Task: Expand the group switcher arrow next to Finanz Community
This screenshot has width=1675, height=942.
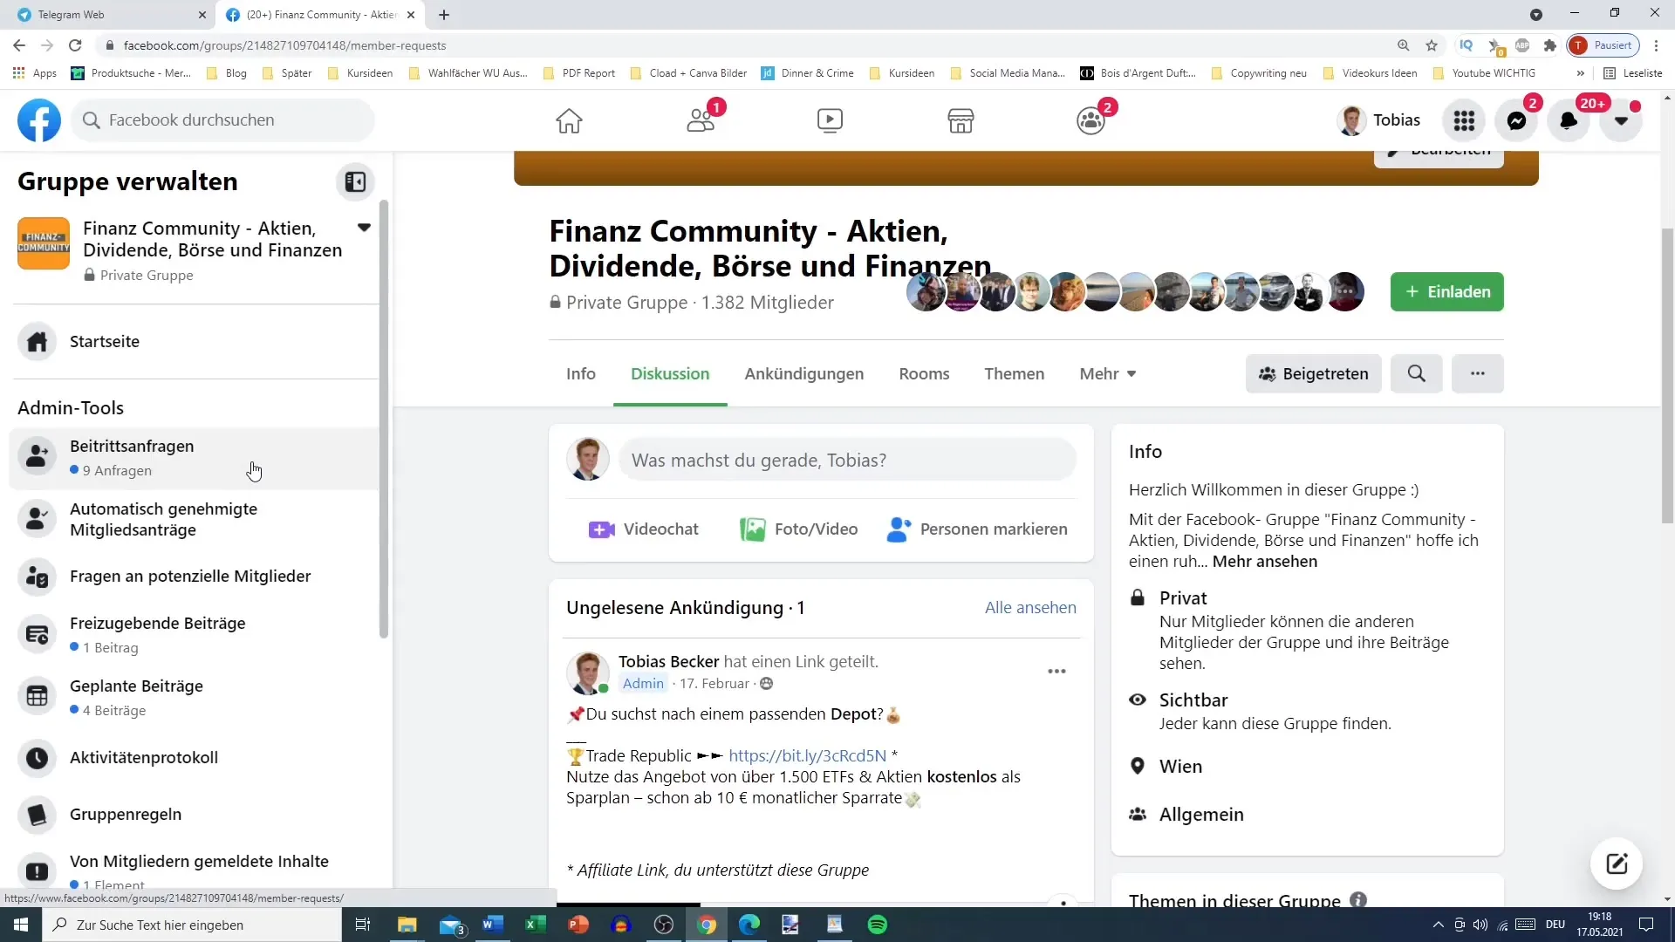Action: (364, 228)
